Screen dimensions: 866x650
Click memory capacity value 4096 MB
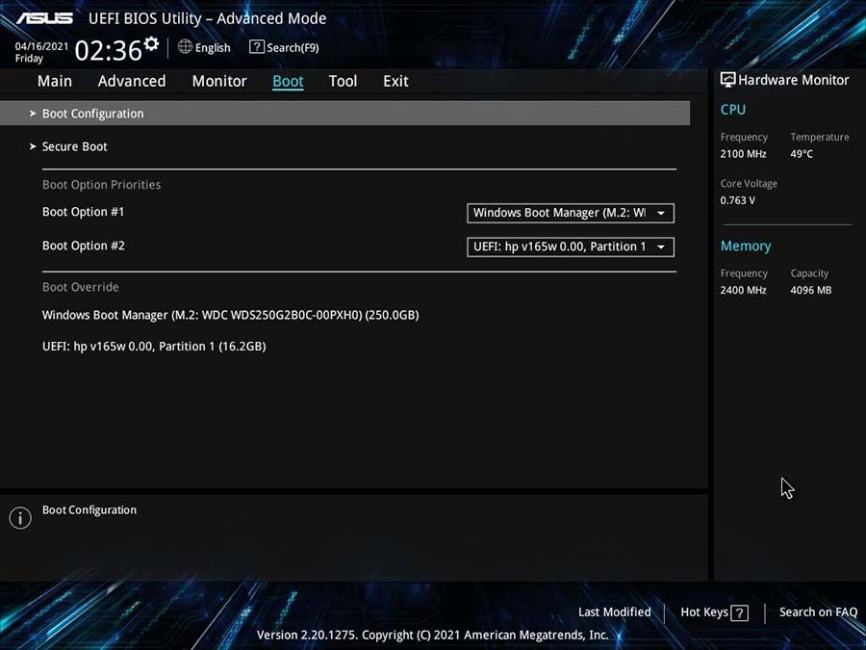coord(811,290)
